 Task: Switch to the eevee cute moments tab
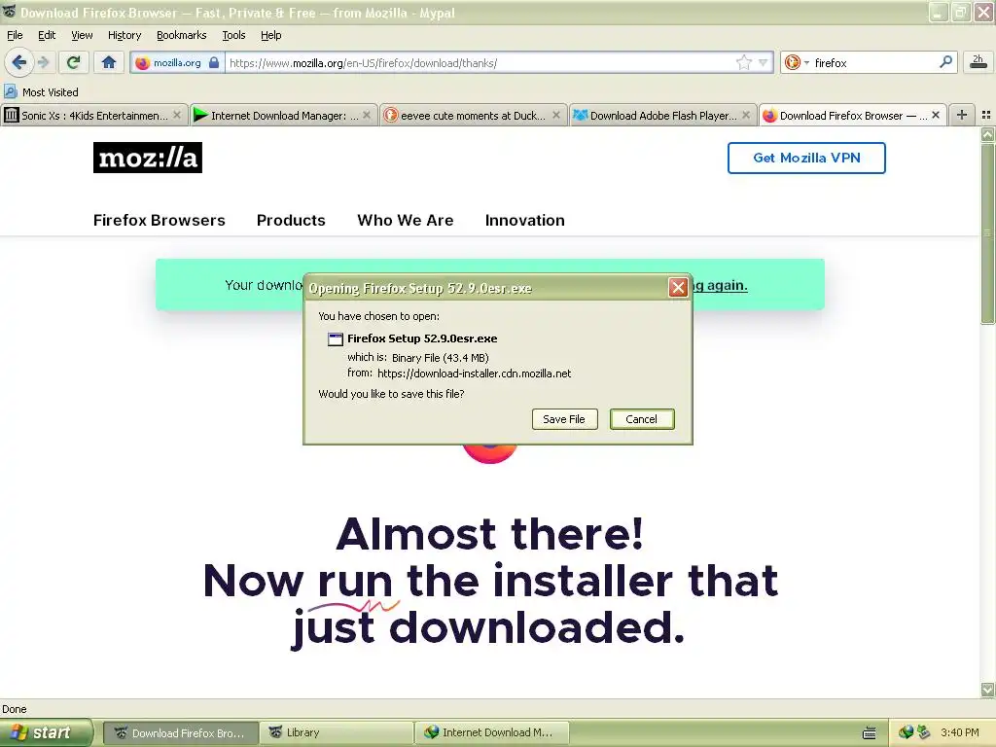tap(473, 115)
